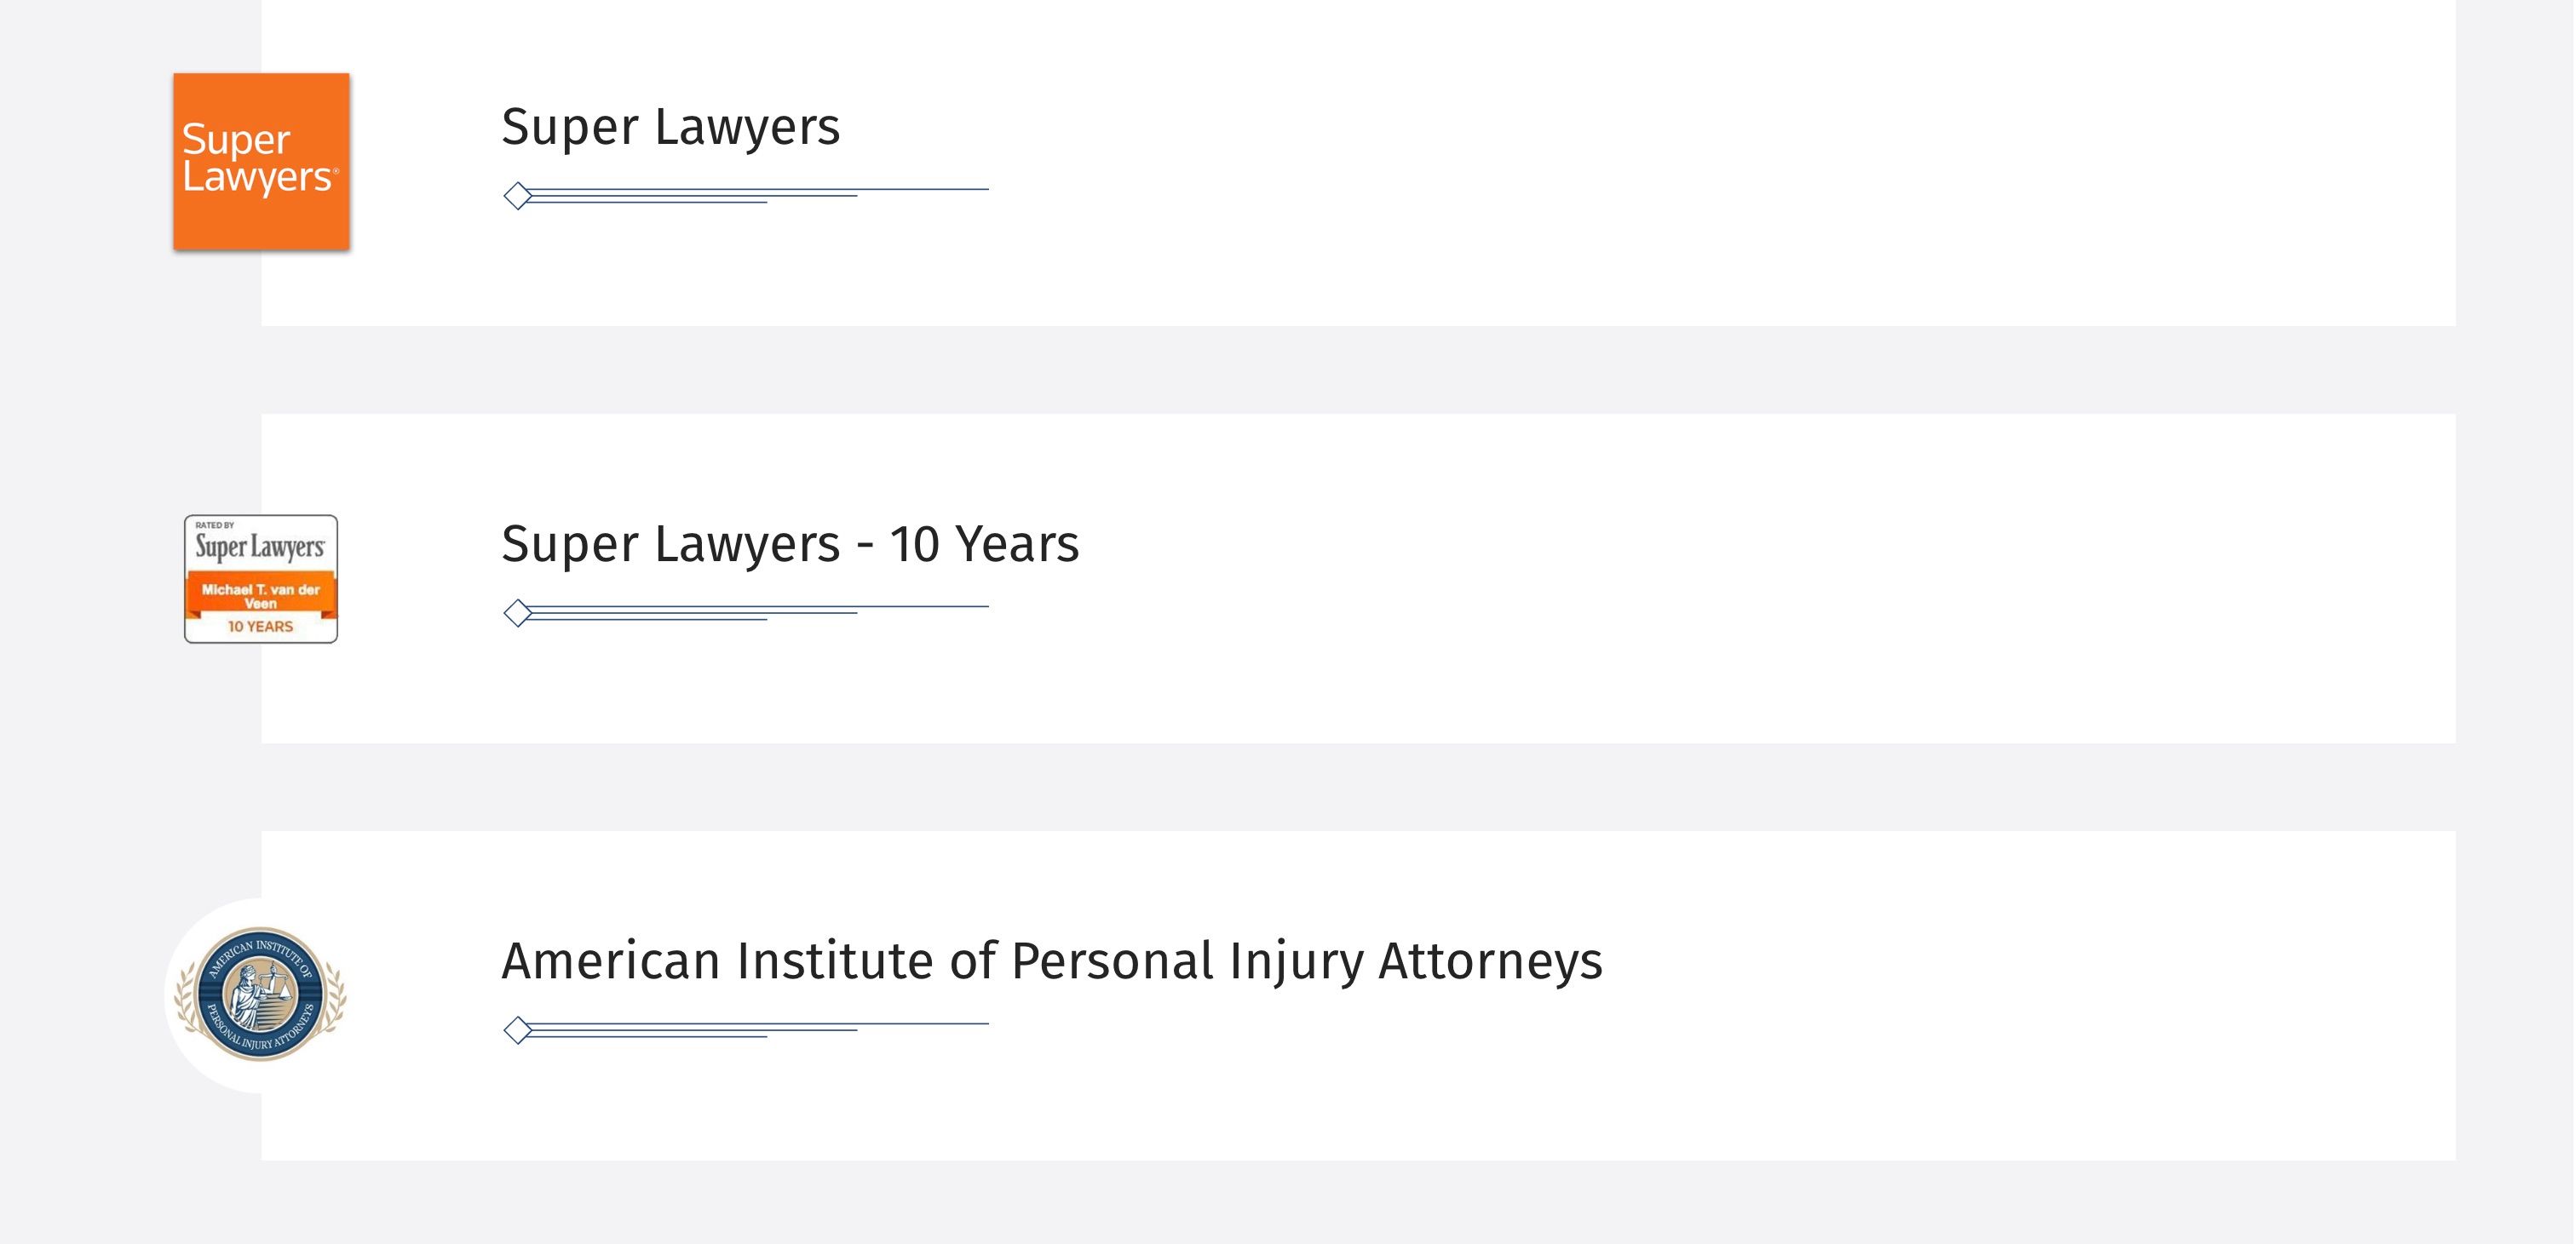The width and height of the screenshot is (2576, 1244).
Task: Click the orange Super Lawyers logo
Action: 261,161
